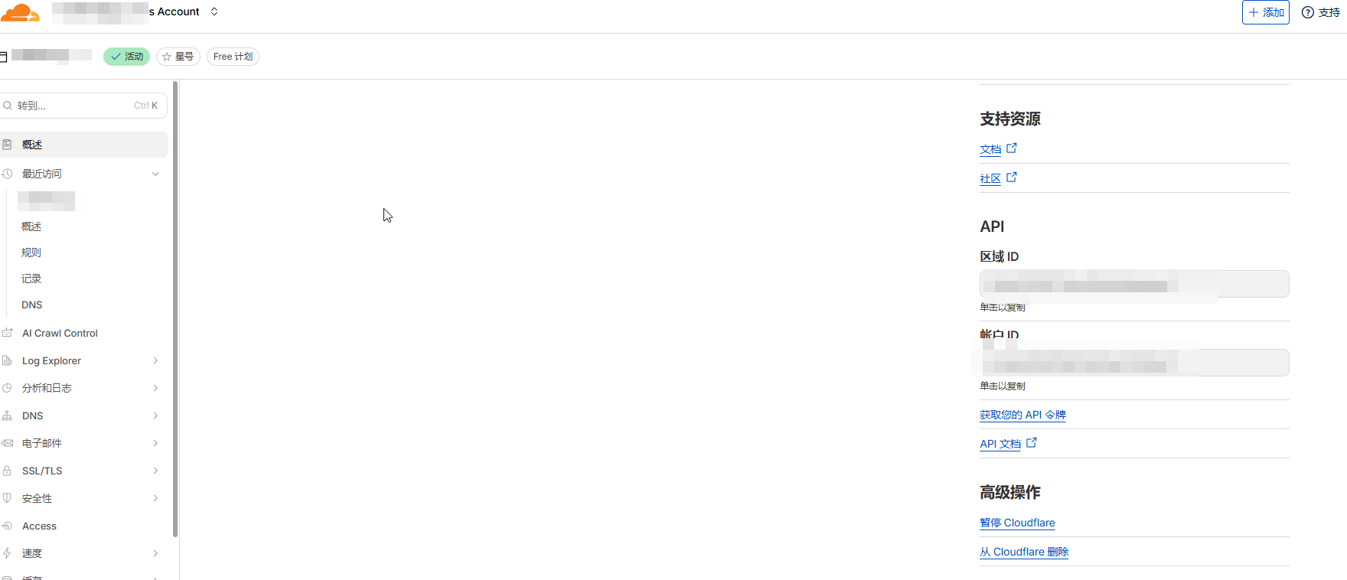Click the external link icon beside 文档
This screenshot has width=1347, height=580.
click(x=1012, y=148)
